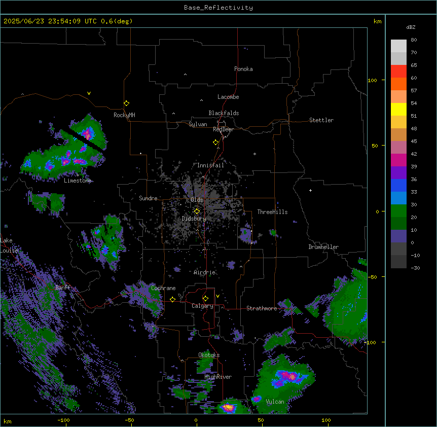Screen dimensions: 437x427
Task: Click the yellow diamond marker above RockyMH
Action: coord(126,103)
